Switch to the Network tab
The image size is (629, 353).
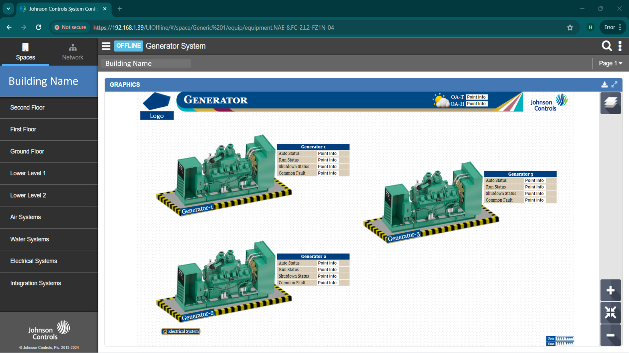73,52
